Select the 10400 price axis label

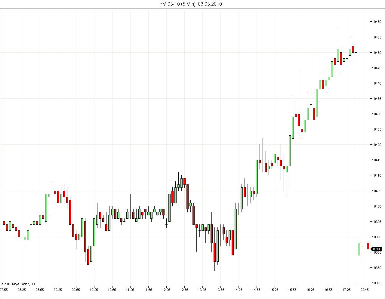coord(377,206)
